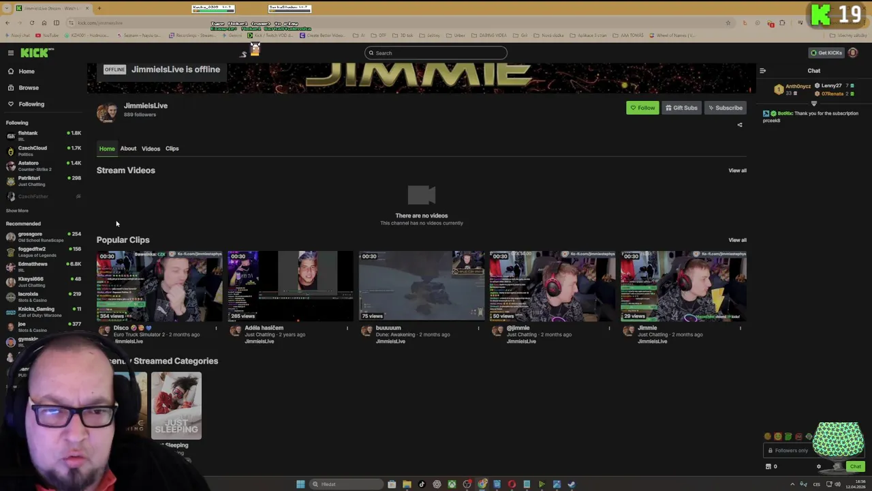This screenshot has height=491, width=872.
Task: Expand the chat leaderboard arrow
Action: pos(813,104)
